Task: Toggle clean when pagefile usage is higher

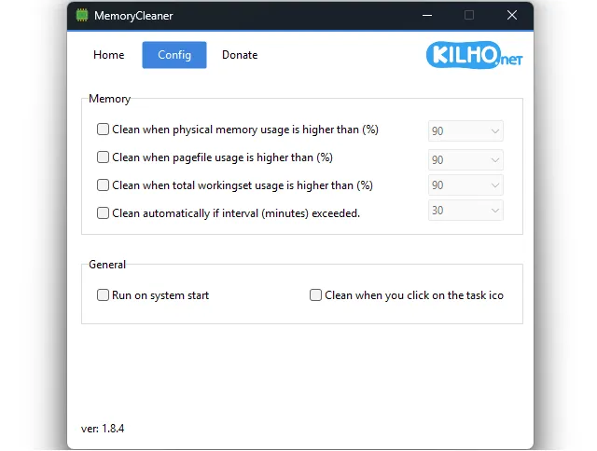Action: [x=104, y=158]
